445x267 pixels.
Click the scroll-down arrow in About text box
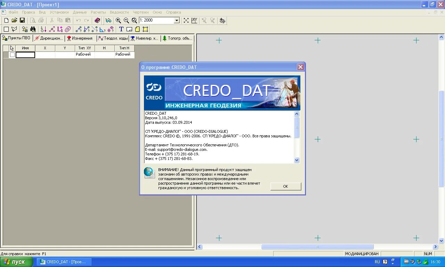[297, 160]
